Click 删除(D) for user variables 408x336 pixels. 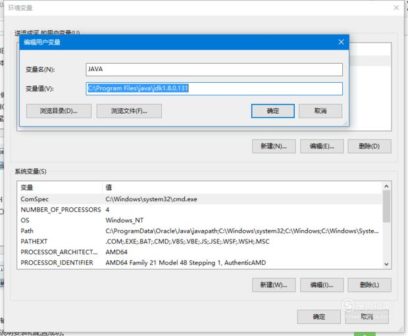pyautogui.click(x=369, y=146)
